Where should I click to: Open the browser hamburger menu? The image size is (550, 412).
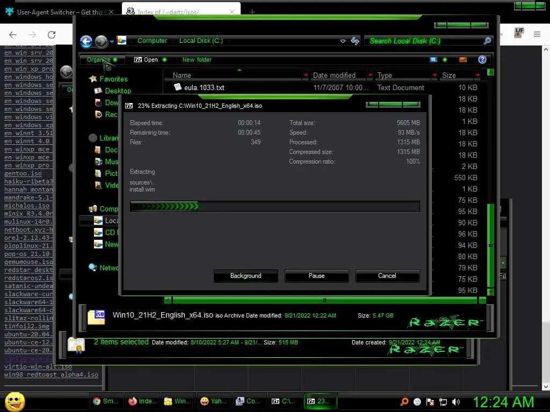click(537, 34)
